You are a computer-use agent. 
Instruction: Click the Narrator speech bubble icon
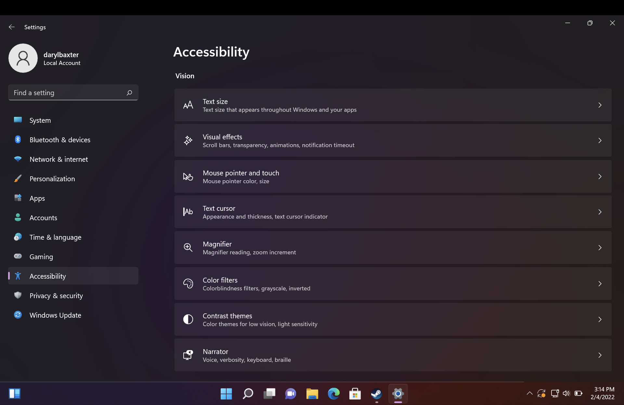[x=188, y=355]
